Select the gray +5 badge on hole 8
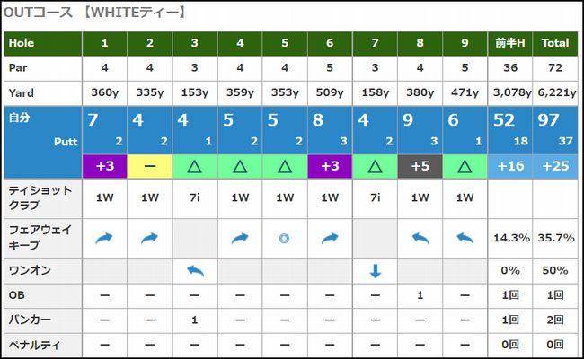 point(420,165)
